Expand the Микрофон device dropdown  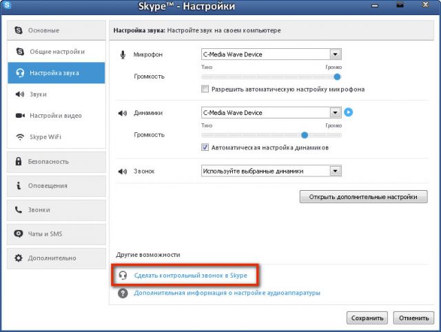pos(336,54)
